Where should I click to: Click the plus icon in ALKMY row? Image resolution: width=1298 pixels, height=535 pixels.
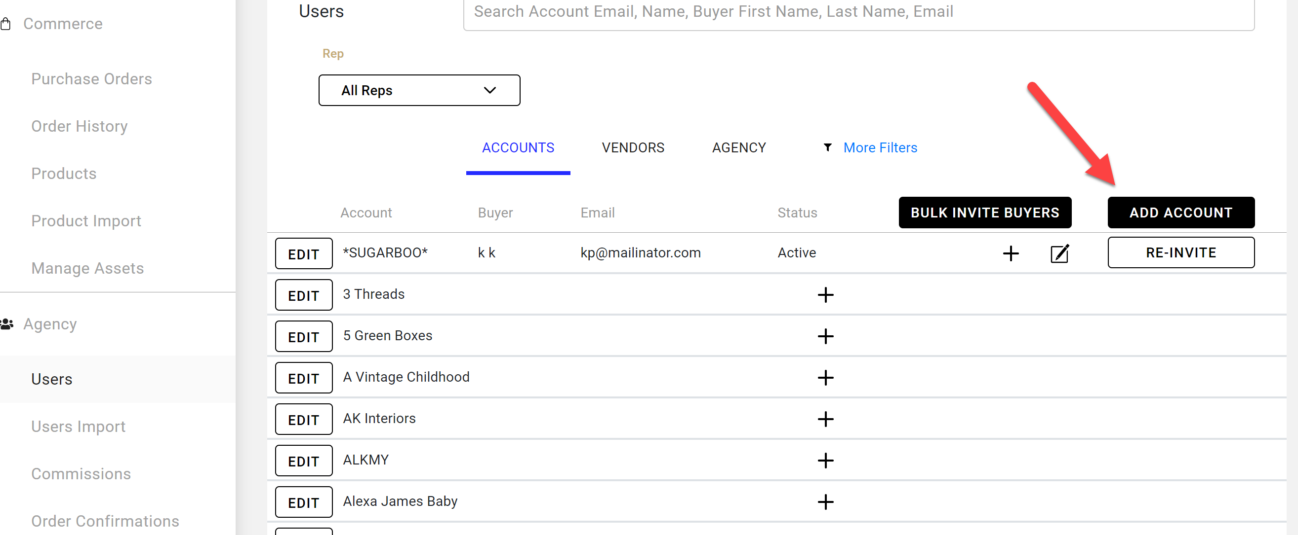tap(825, 460)
